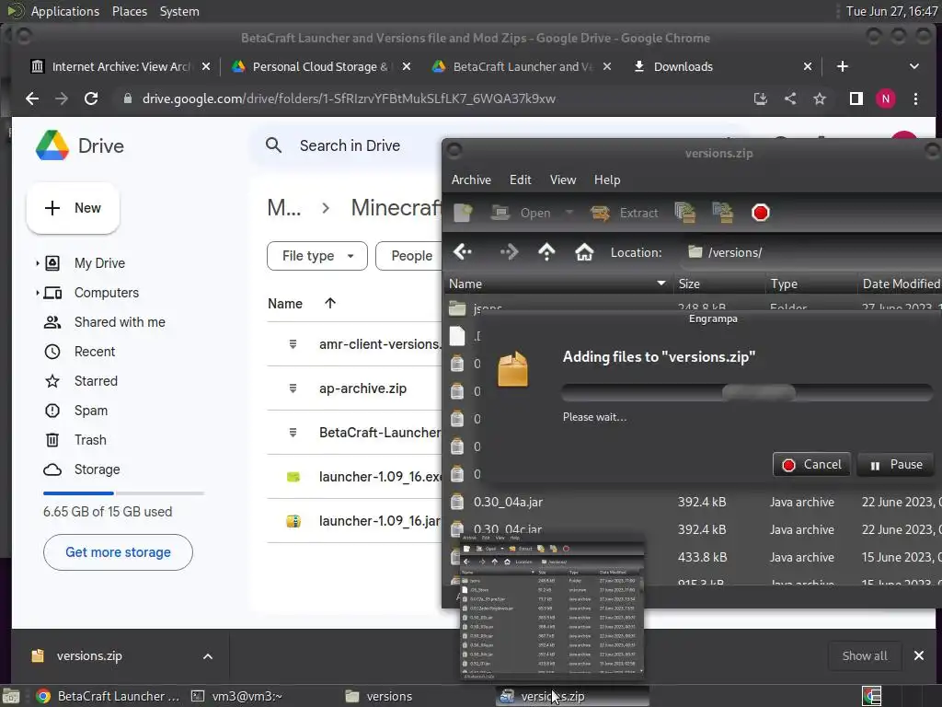The height and width of the screenshot is (707, 942).
Task: Bookmark this page with the star icon
Action: pos(820,99)
